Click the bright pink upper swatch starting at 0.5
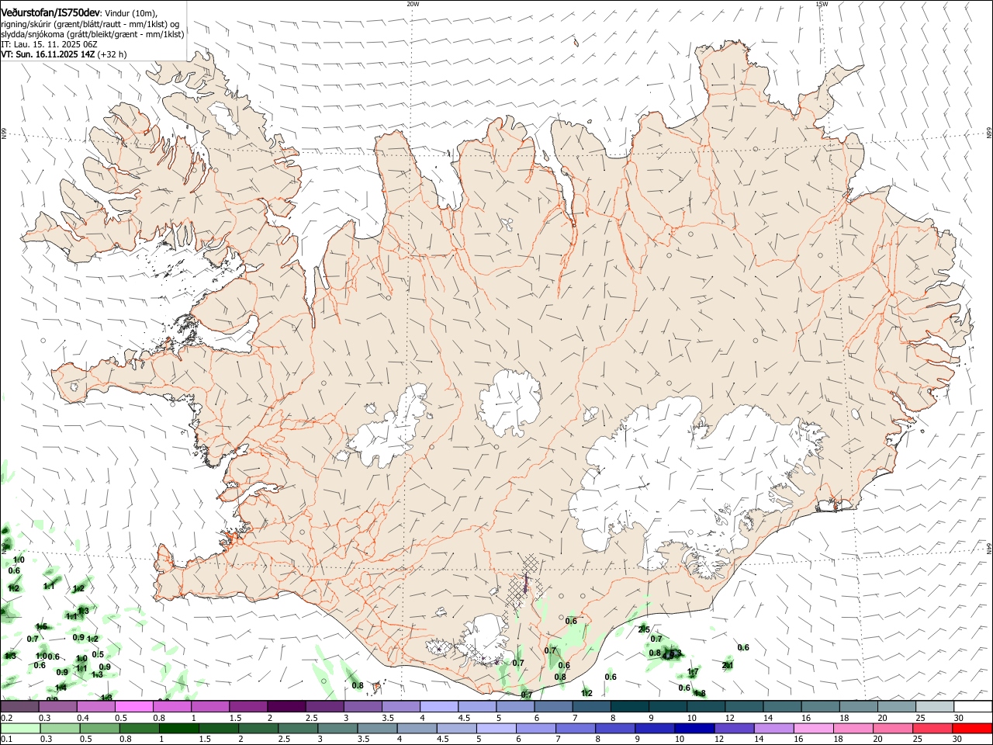The image size is (993, 745). tap(133, 706)
